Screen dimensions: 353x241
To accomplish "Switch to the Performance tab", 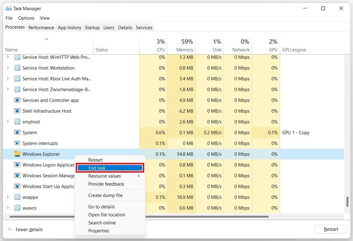I will 41,28.
